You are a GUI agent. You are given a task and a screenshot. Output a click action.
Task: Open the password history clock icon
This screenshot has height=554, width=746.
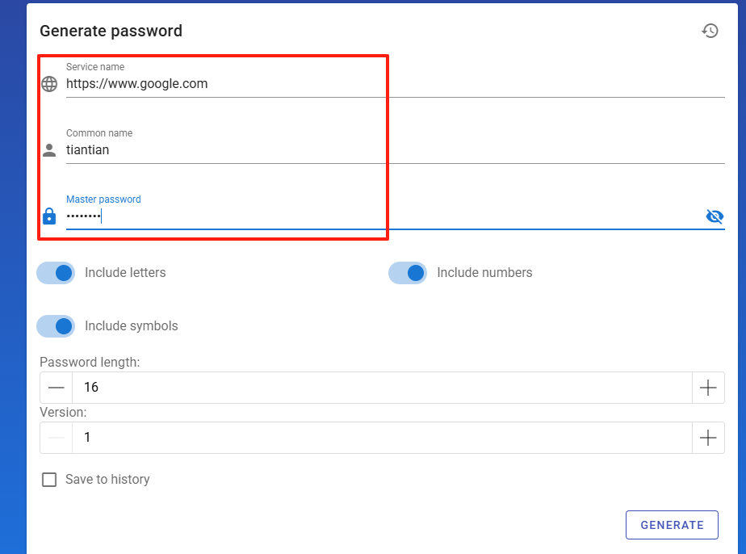[710, 31]
